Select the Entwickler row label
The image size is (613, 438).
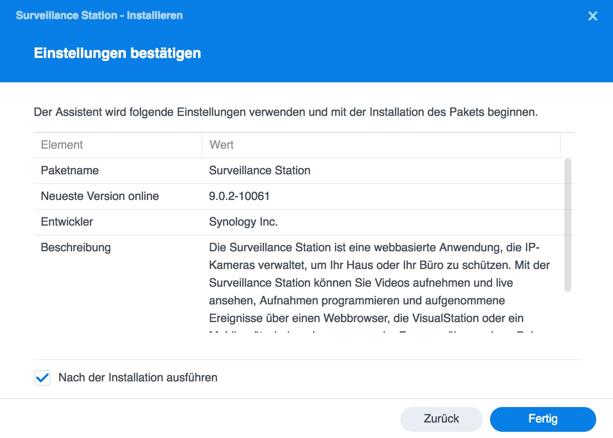coord(67,222)
